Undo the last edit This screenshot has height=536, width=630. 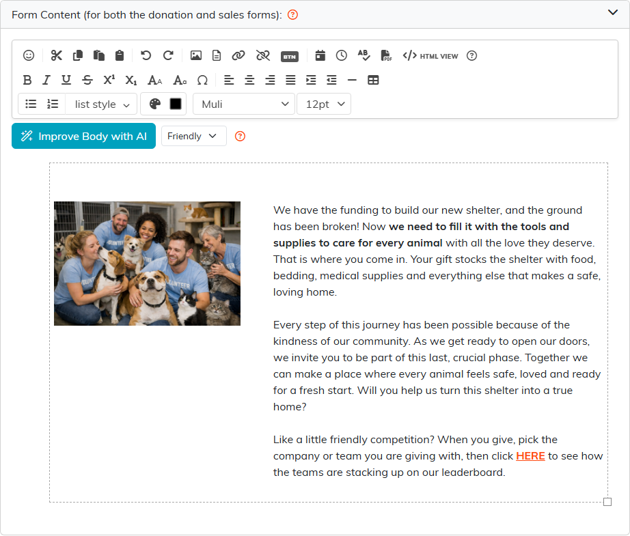(146, 55)
